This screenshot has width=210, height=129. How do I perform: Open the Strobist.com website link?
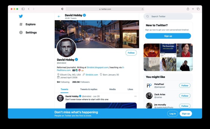pos(92,75)
